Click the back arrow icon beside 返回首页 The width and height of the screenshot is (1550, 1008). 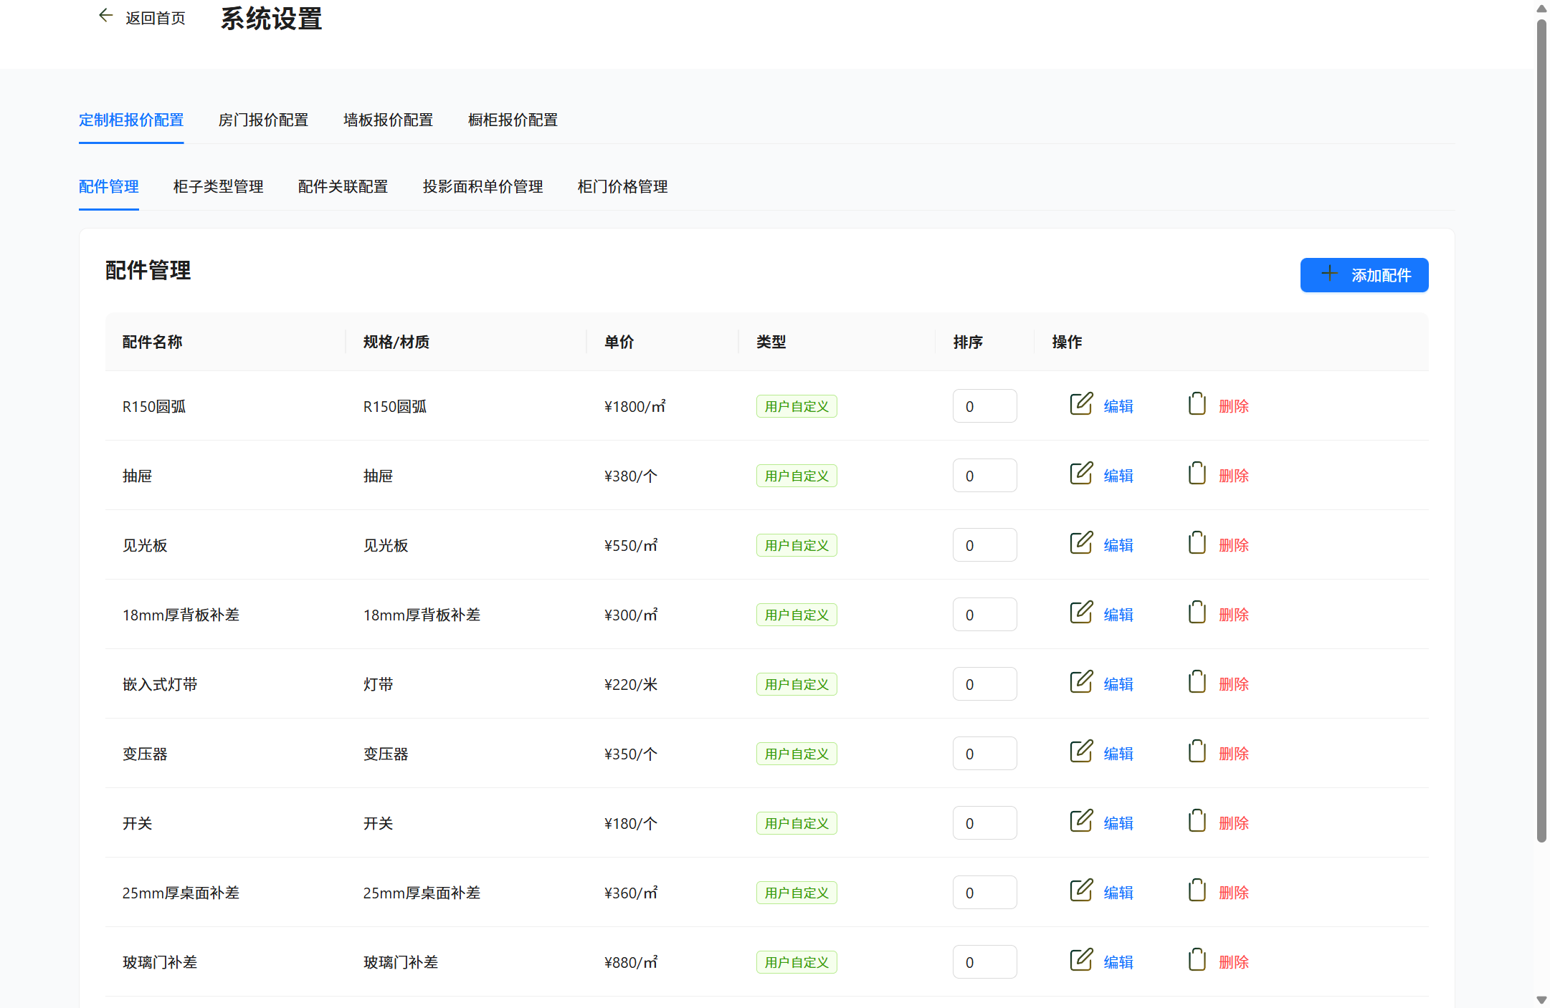(x=105, y=15)
